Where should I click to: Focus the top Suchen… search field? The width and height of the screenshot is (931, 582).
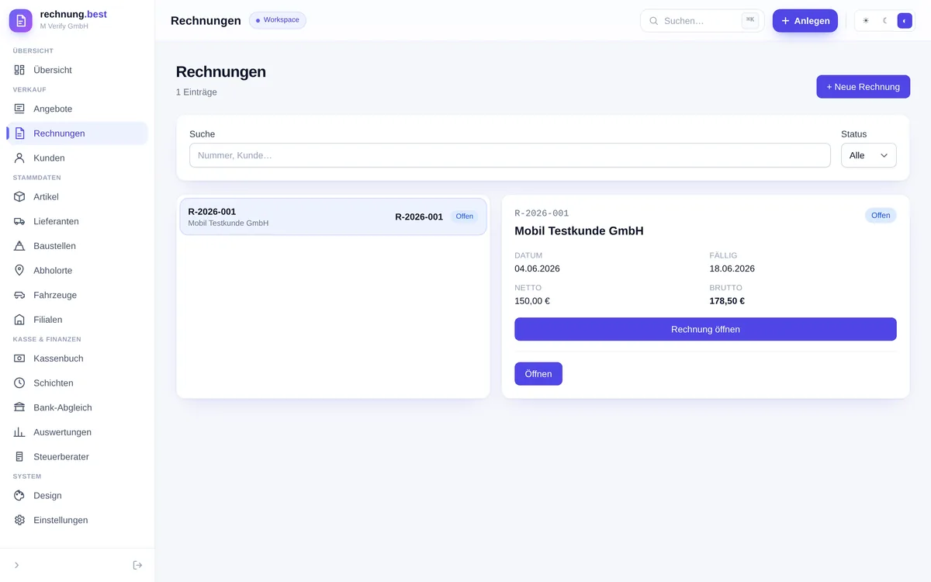tap(702, 21)
